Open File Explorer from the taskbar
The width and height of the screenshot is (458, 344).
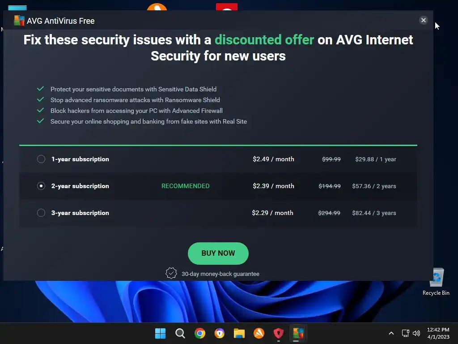click(239, 333)
